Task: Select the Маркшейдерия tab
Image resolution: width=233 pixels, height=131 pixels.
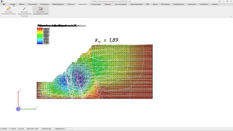Action: click(58, 4)
